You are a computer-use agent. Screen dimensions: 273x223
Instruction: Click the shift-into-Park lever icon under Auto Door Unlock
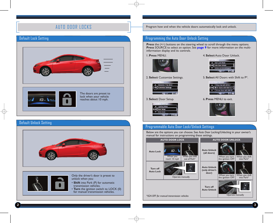pos(244,149)
